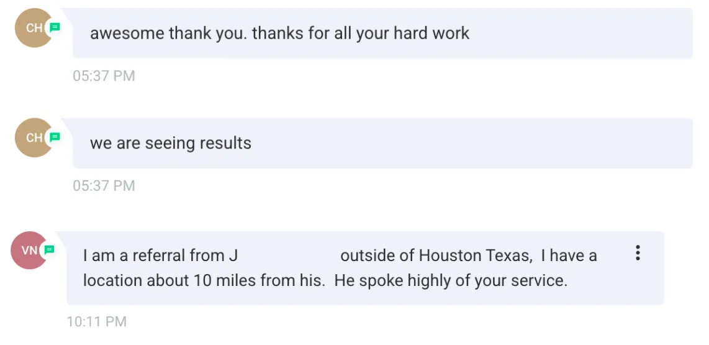Click green chat badge on VN avatar
The height and width of the screenshot is (345, 709).
click(x=50, y=249)
